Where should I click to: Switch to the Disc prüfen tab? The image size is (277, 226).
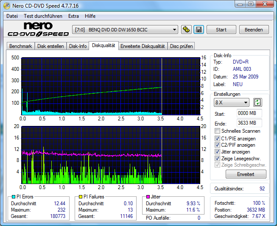[181, 46]
